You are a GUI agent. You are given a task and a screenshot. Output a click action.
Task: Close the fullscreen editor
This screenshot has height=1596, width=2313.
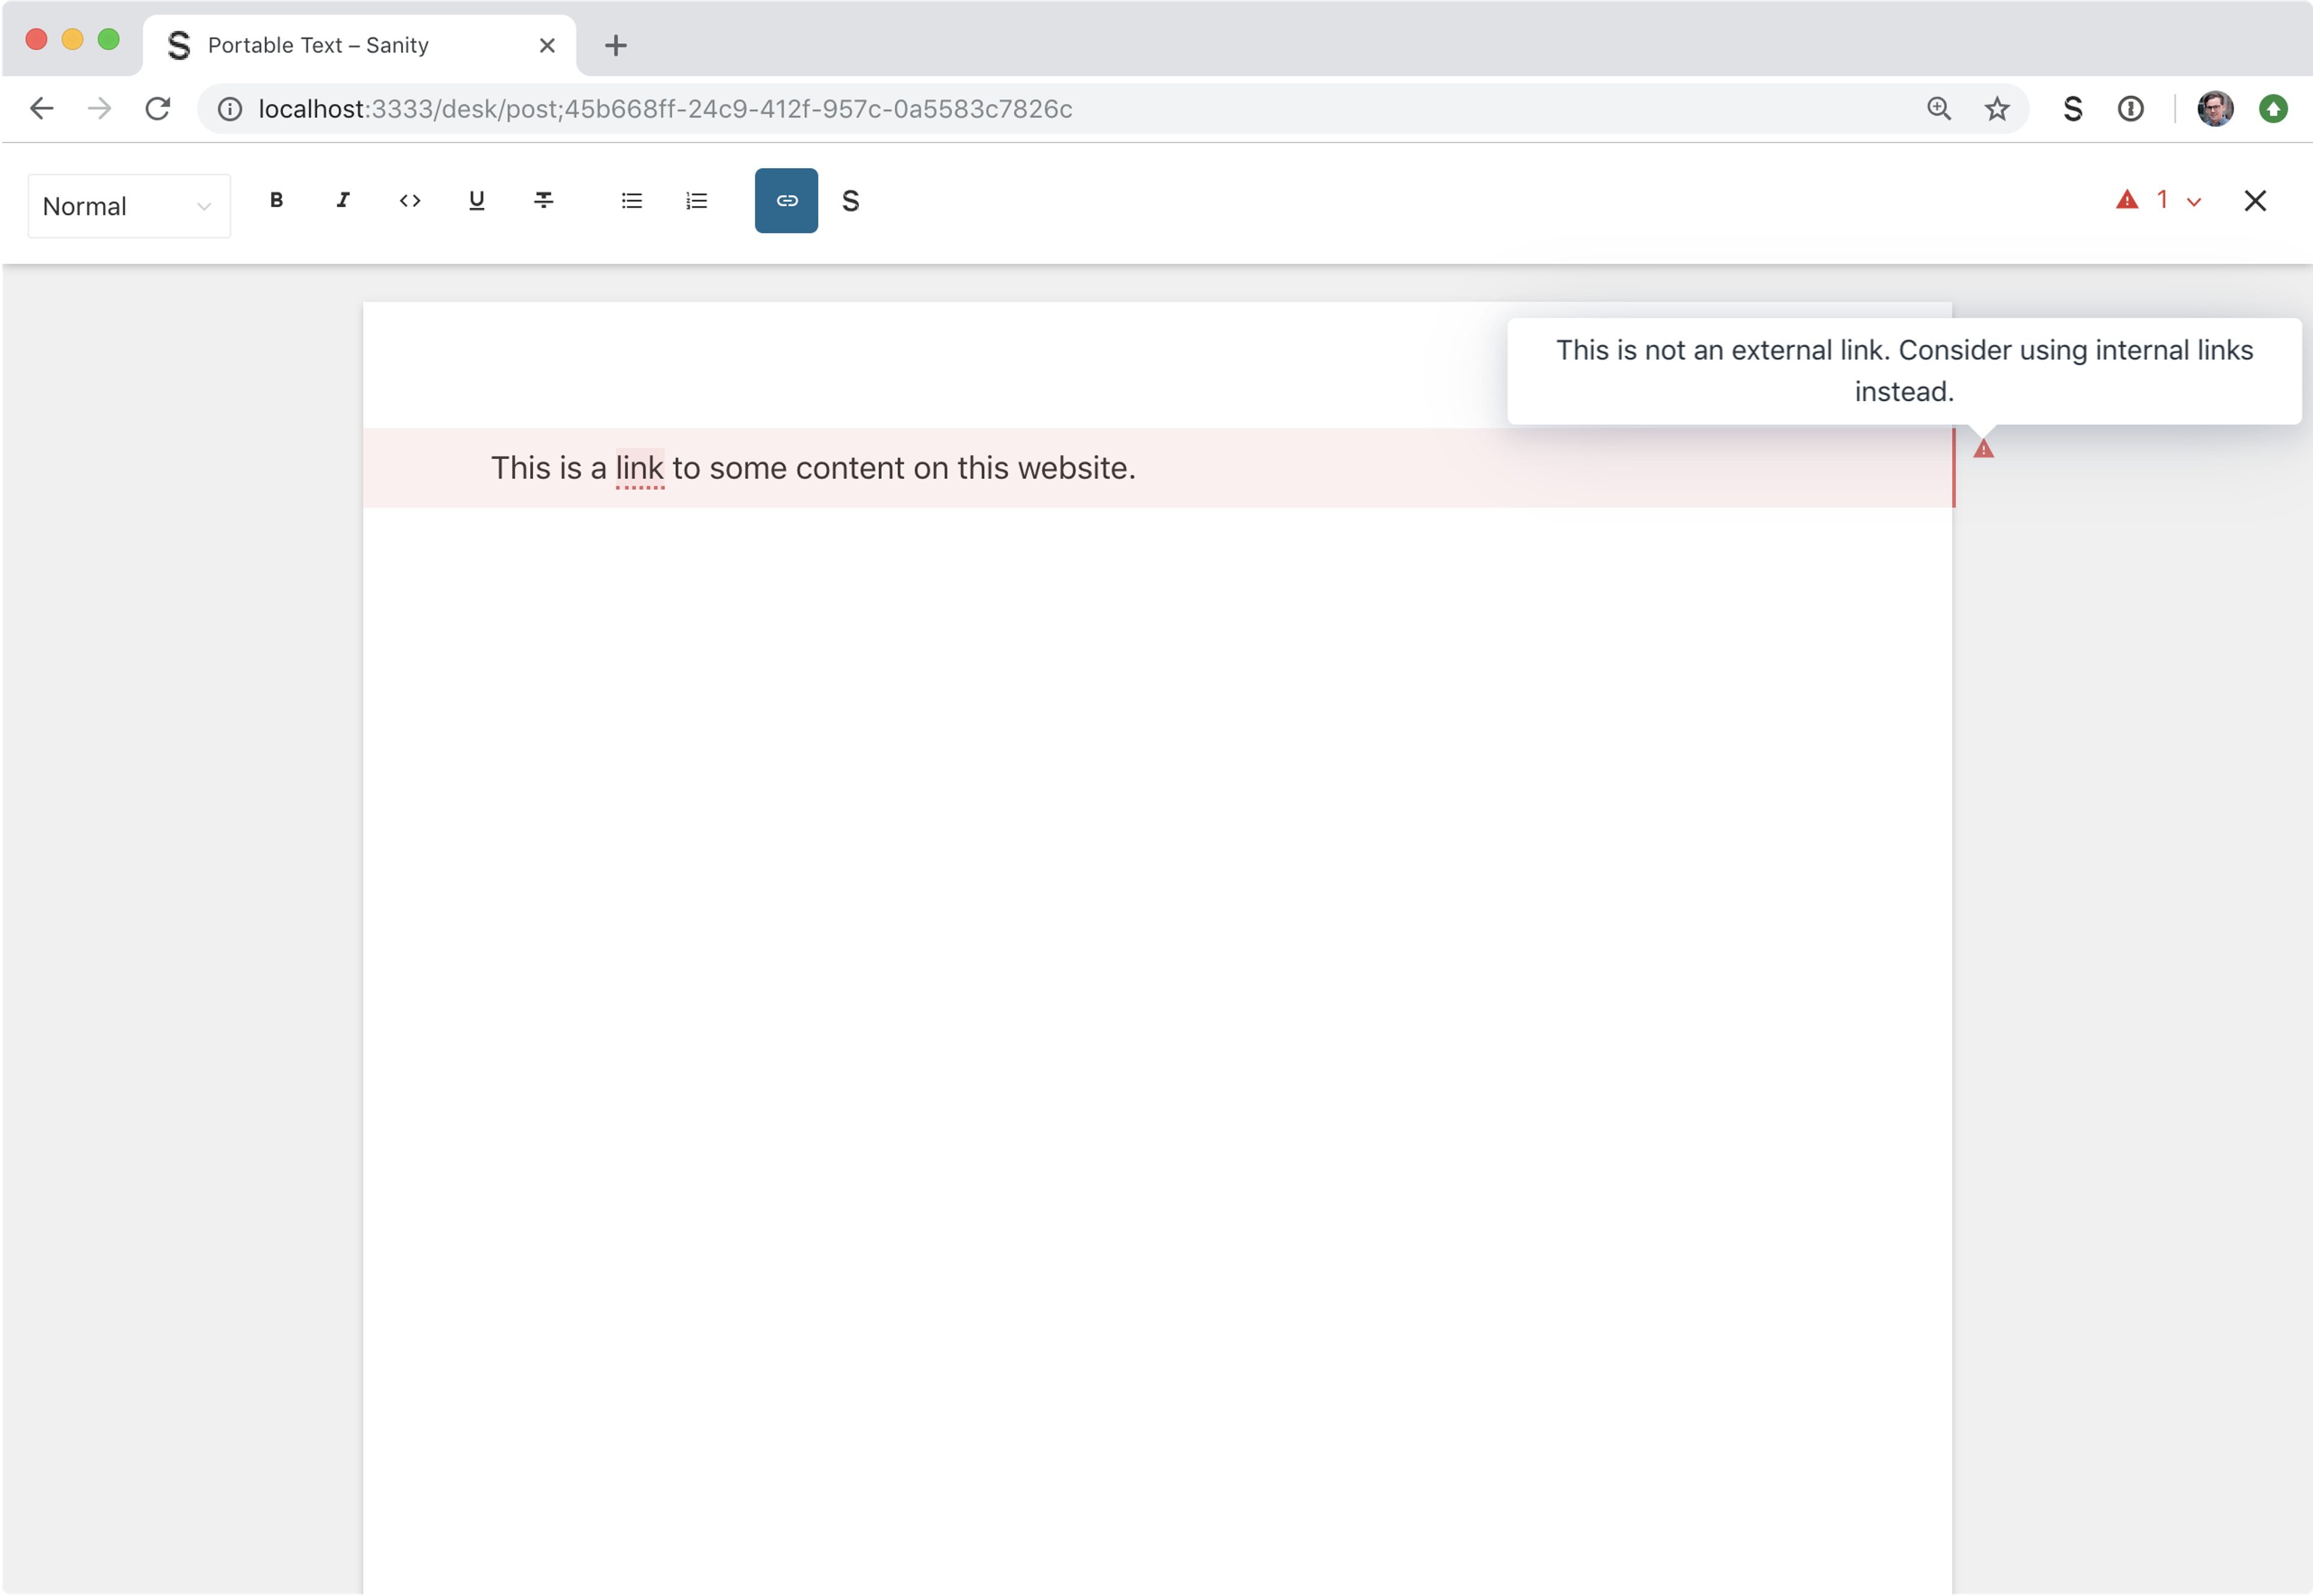click(2255, 200)
